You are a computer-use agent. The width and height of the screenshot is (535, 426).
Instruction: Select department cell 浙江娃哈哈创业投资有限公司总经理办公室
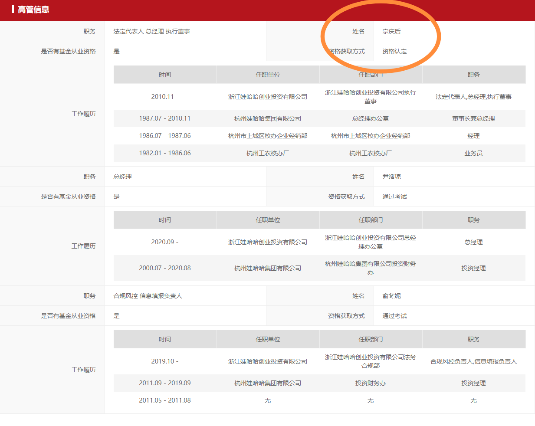[x=371, y=242]
